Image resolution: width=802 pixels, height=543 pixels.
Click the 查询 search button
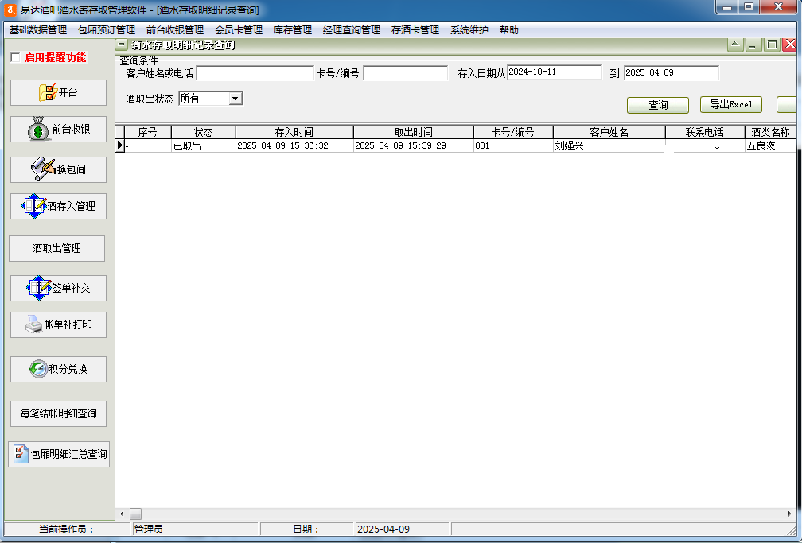click(657, 105)
